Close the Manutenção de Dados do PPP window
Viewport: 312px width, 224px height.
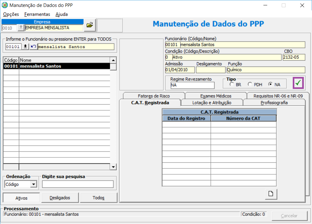click(x=302, y=5)
